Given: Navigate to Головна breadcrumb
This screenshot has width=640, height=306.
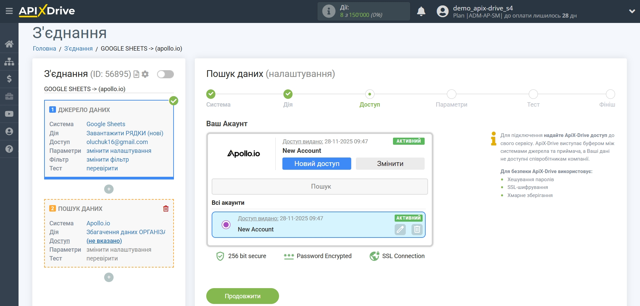Looking at the screenshot, I should click(x=44, y=48).
